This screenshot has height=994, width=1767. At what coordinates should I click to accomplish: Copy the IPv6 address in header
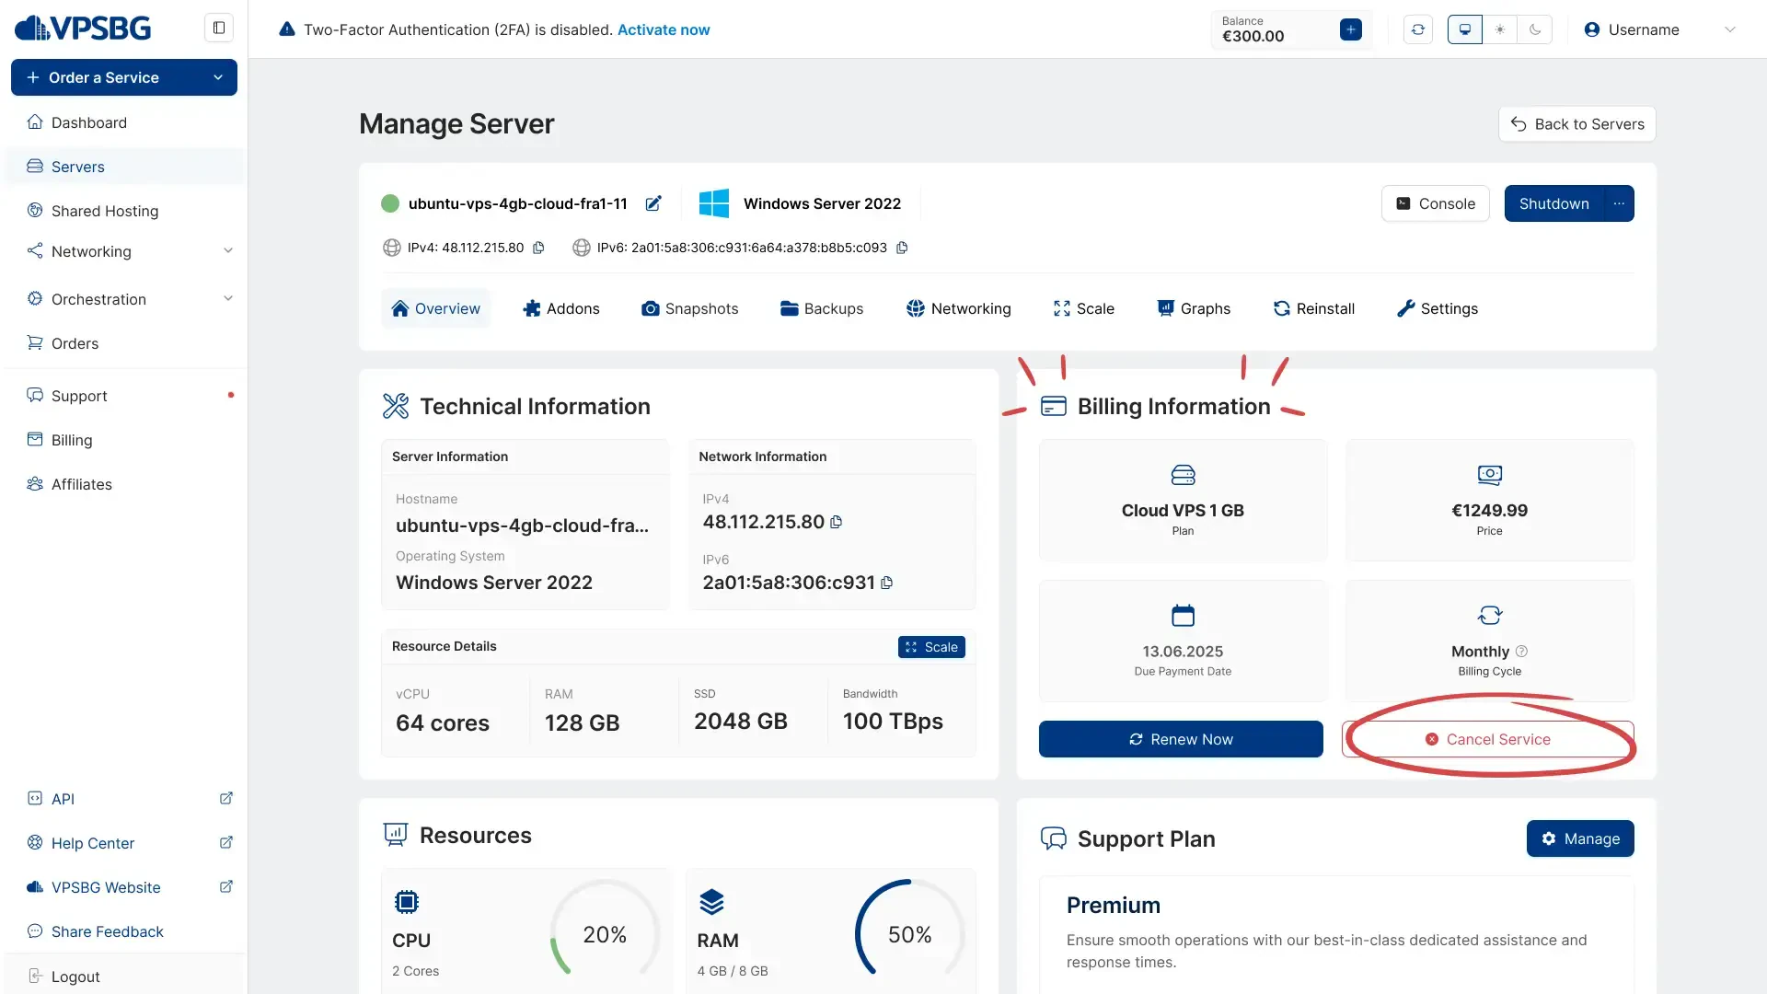pos(902,248)
